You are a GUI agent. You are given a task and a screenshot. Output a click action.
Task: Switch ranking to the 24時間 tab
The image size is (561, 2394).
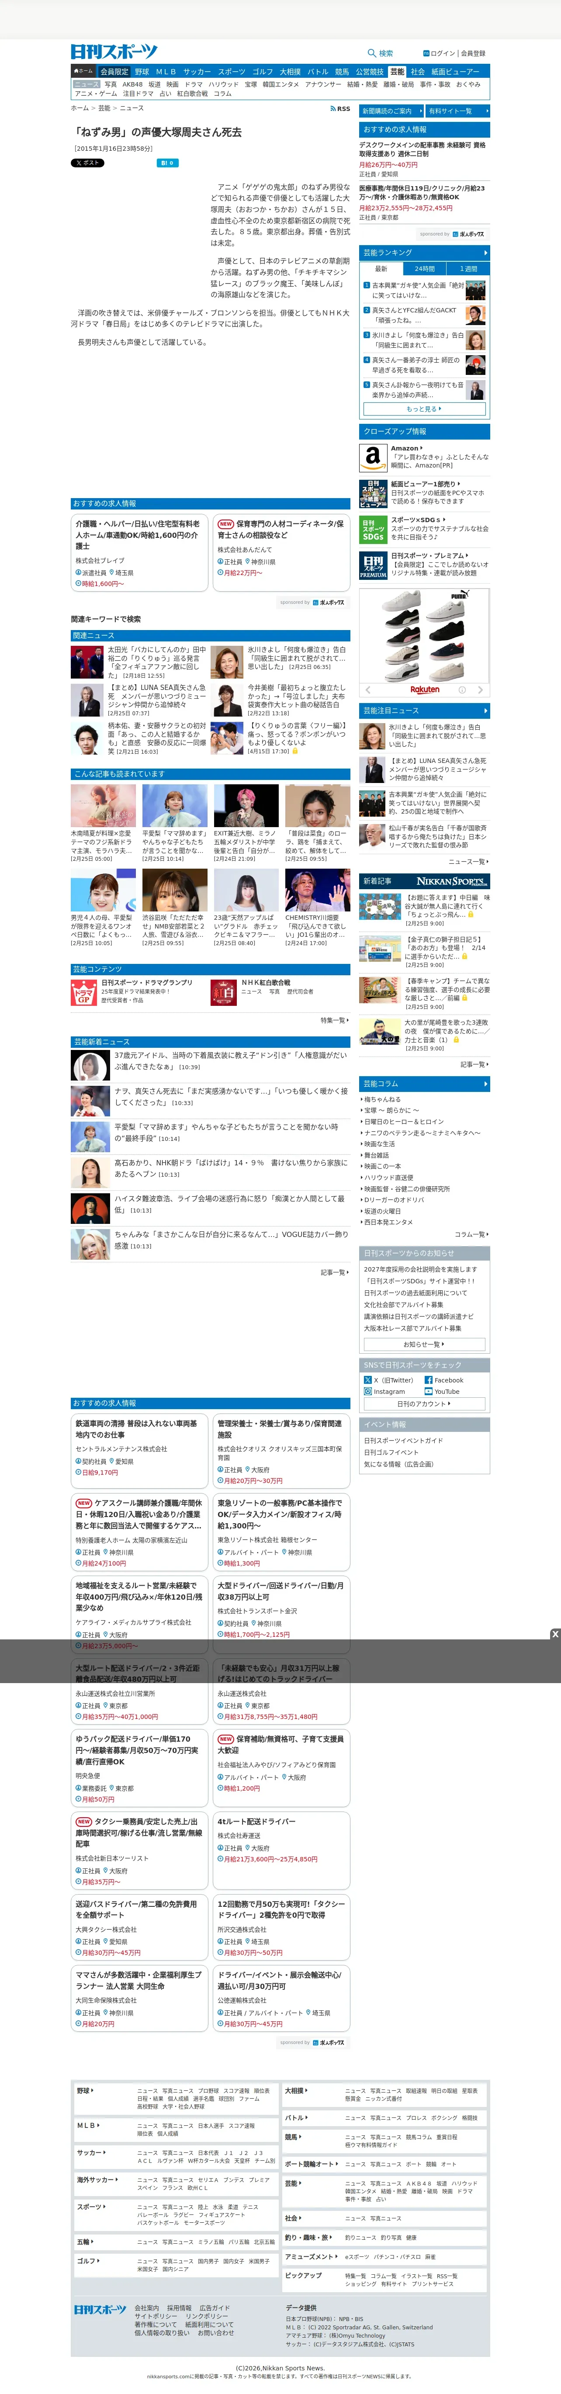coord(425,269)
